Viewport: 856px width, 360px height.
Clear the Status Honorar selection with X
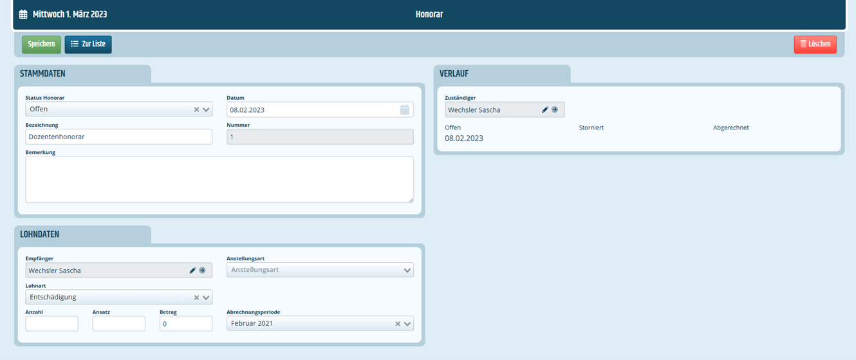pos(197,109)
